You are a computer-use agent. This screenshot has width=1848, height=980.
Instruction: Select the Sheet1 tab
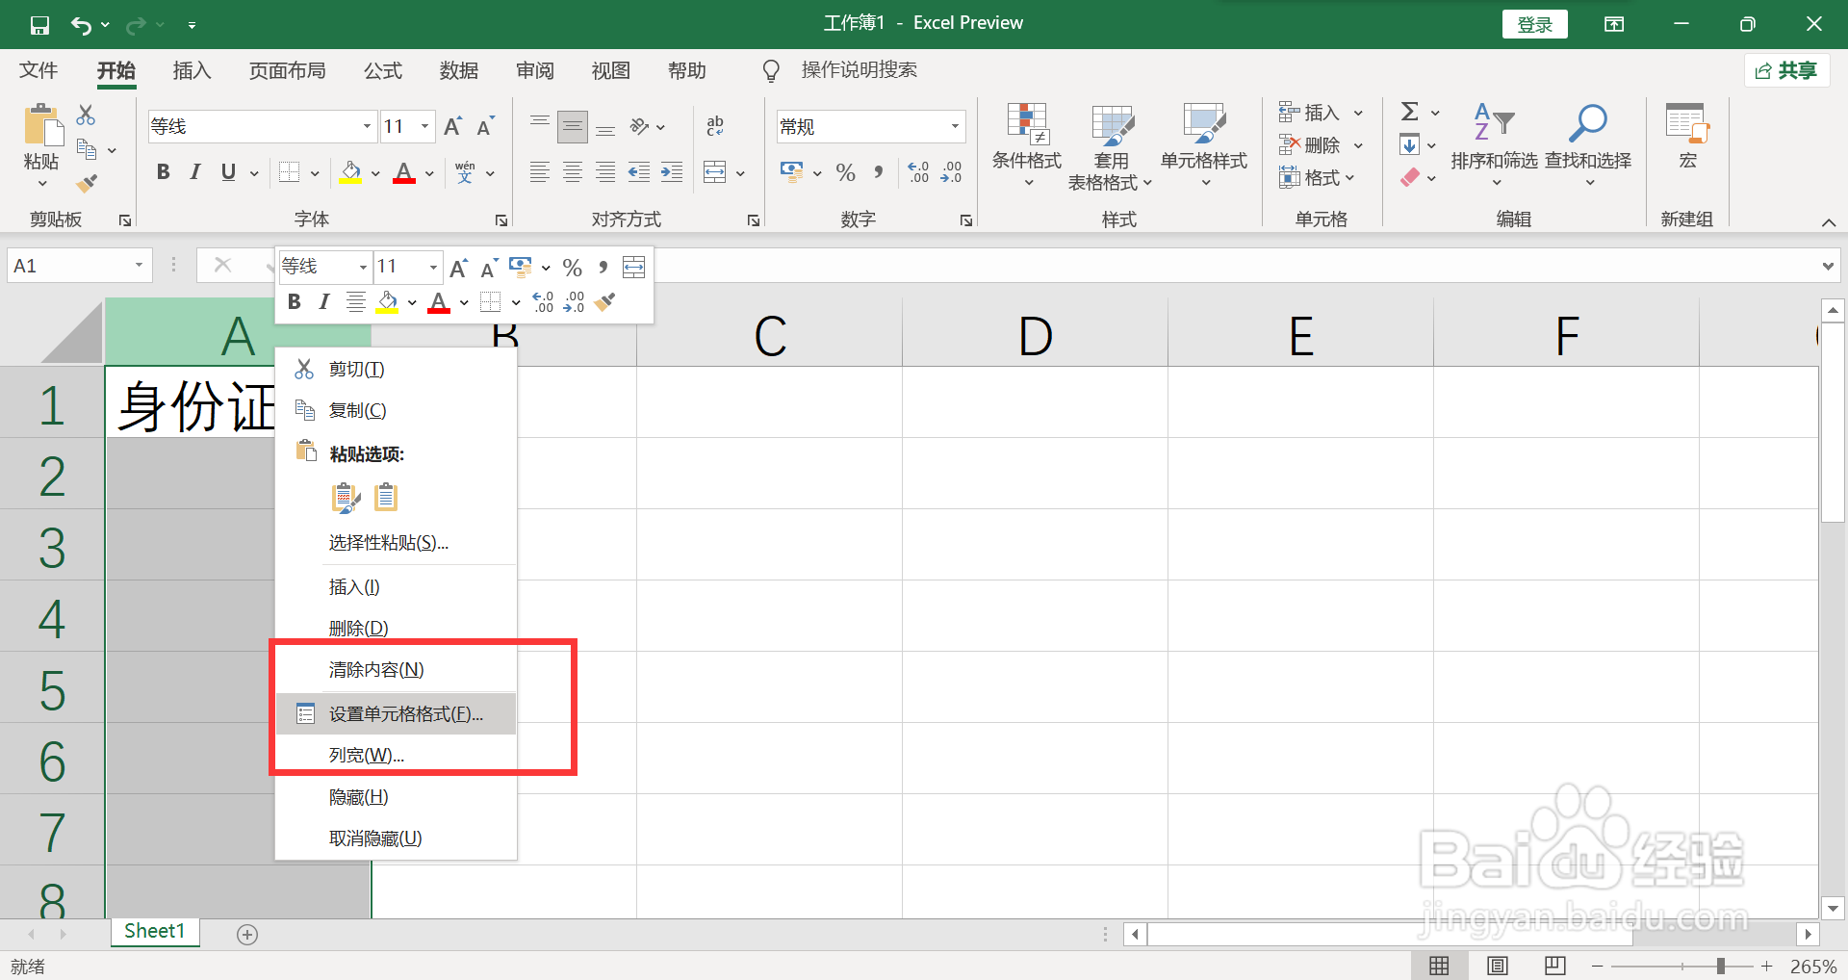coord(154,931)
